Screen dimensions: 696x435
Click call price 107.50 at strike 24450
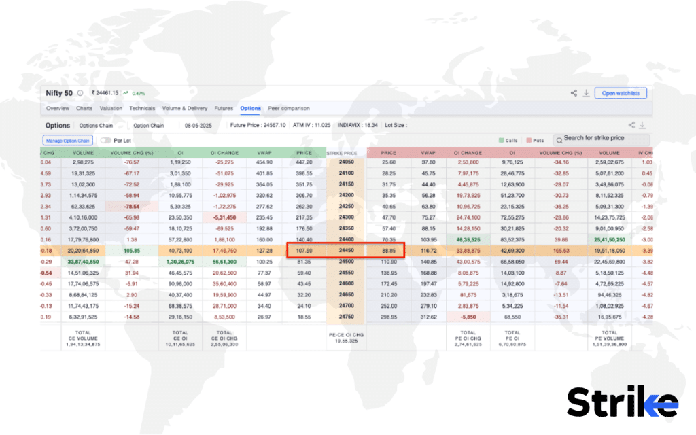(x=304, y=251)
